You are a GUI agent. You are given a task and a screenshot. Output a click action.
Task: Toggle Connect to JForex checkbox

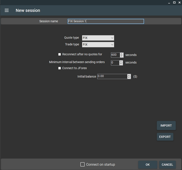pos(60,68)
